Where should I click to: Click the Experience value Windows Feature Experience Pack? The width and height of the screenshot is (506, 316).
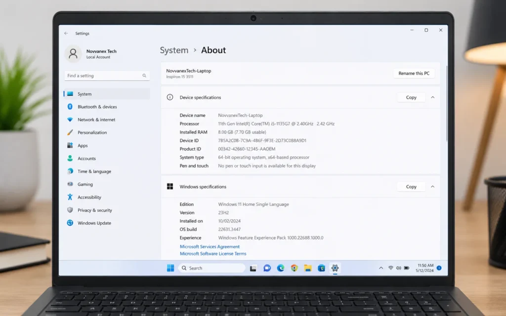271,237
